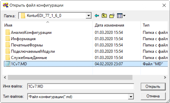Select the 1Cv7.MD file name
The image size is (170, 103).
click(19, 64)
